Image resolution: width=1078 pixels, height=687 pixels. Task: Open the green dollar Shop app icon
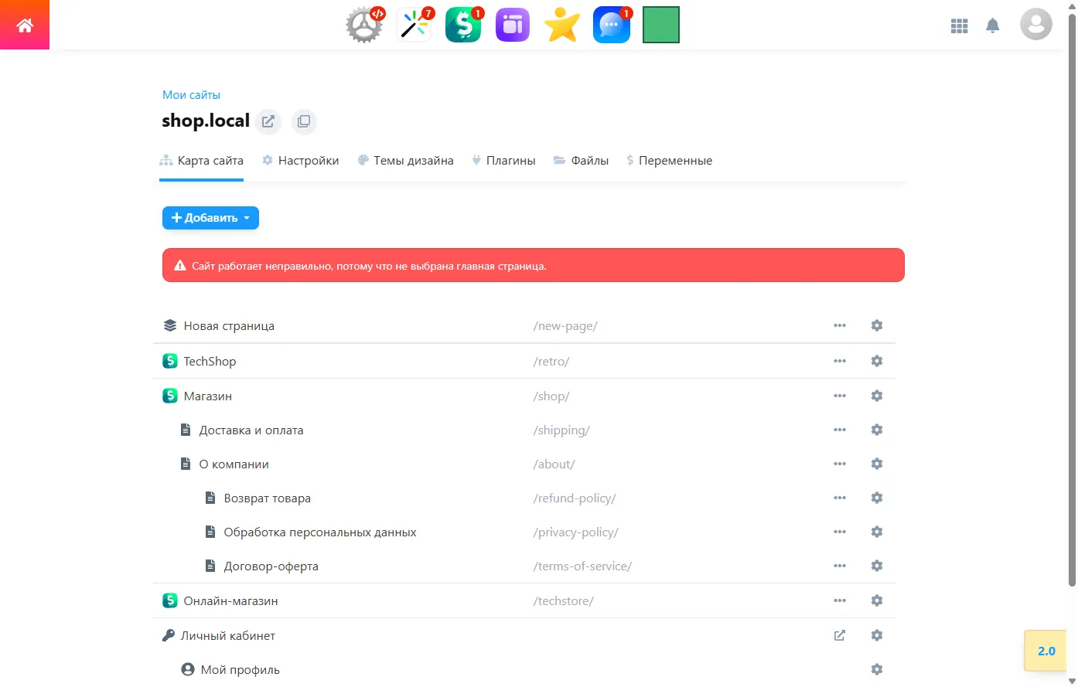pyautogui.click(x=463, y=26)
